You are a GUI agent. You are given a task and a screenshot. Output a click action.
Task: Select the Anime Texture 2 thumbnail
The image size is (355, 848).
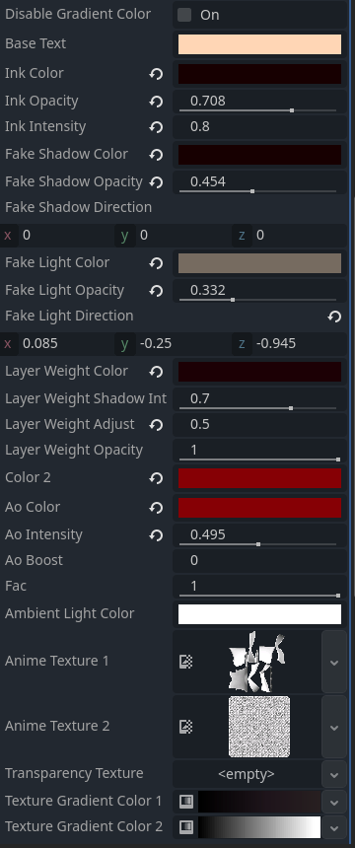[x=259, y=727]
